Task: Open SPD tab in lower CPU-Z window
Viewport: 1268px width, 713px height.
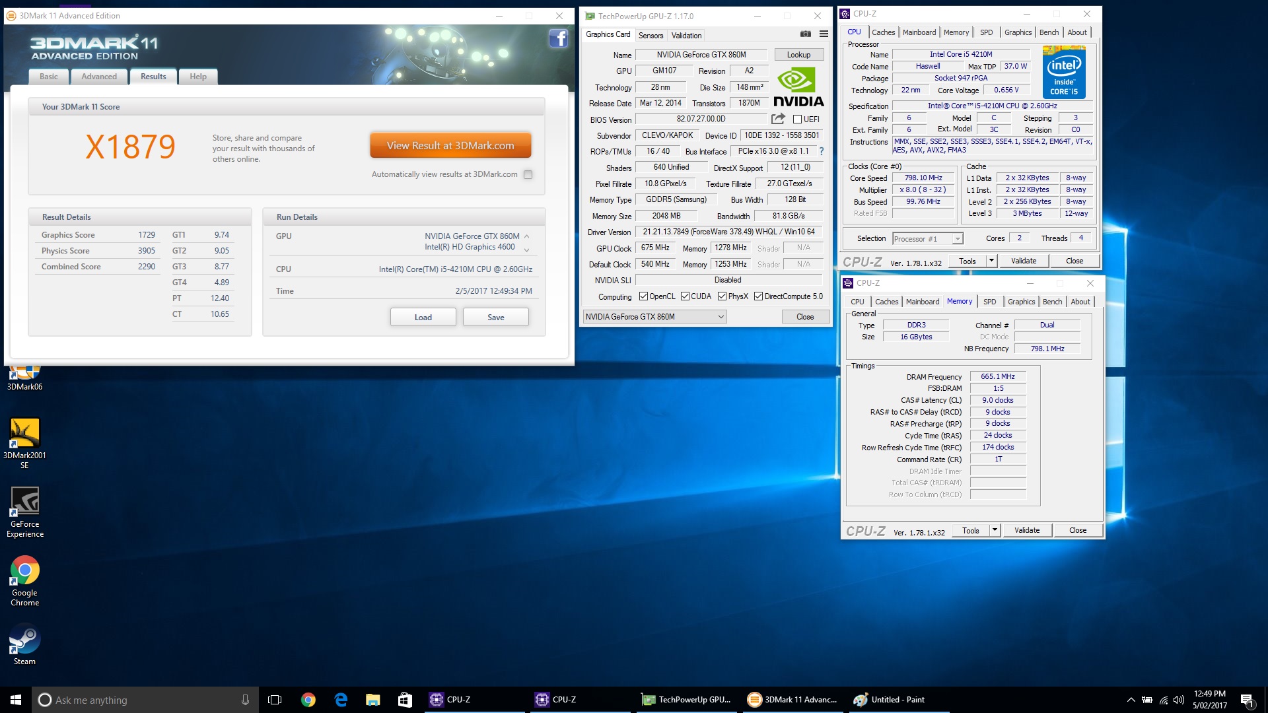Action: tap(989, 302)
